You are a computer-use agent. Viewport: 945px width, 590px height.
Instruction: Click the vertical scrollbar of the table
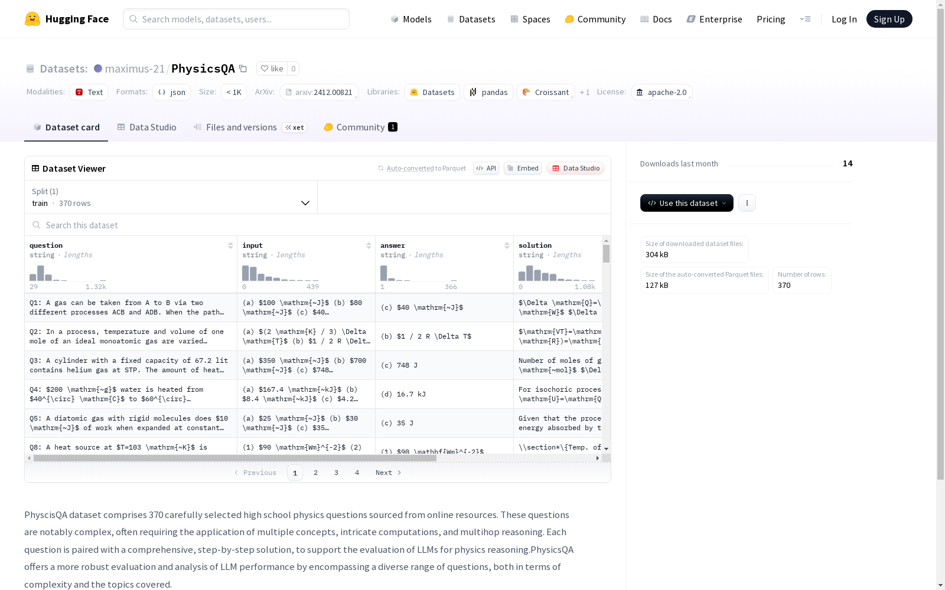pyautogui.click(x=606, y=254)
